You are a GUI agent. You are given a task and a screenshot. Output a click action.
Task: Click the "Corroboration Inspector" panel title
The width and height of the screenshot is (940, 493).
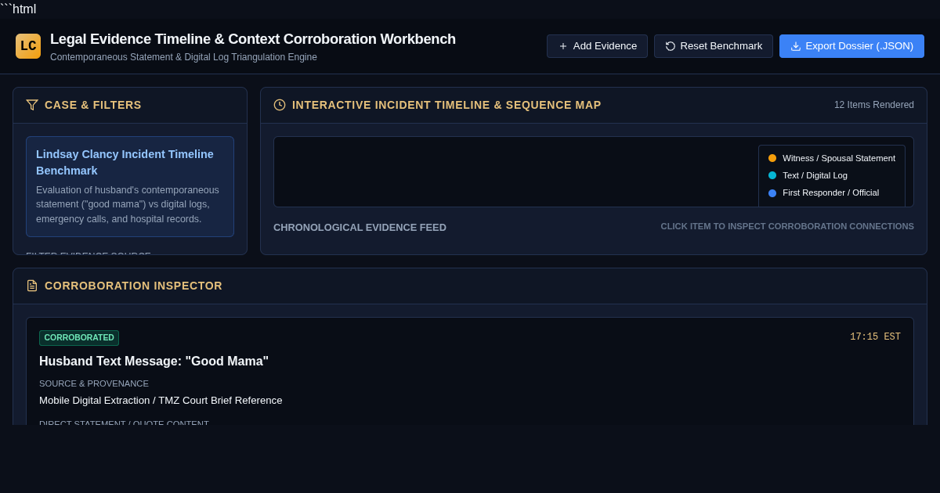tap(133, 286)
